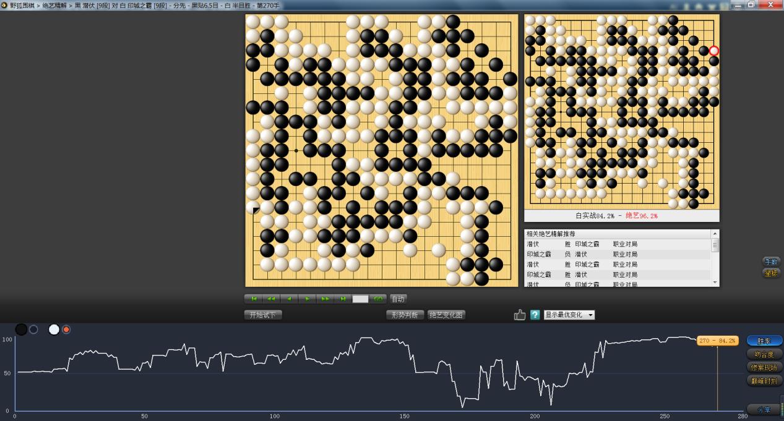Switch to the 吻合度 chart tab
Viewport: 784px width, 421px height.
(764, 354)
